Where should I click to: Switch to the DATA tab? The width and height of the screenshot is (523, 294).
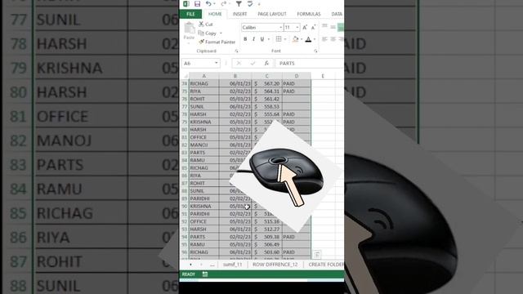pyautogui.click(x=337, y=14)
